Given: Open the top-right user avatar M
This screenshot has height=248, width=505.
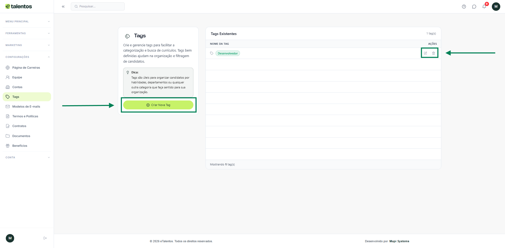Looking at the screenshot, I should (496, 7).
